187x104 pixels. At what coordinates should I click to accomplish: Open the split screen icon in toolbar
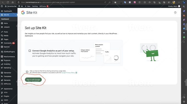(x=145, y=2)
